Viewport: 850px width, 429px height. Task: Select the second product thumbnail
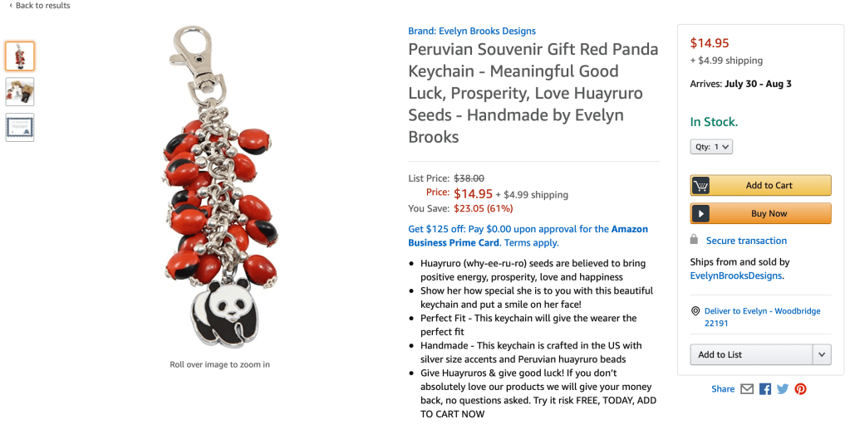20,91
